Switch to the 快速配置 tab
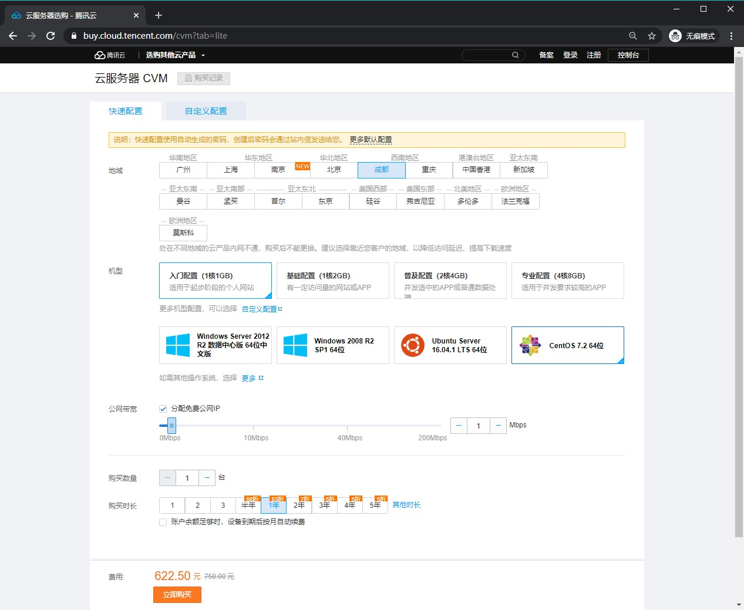Viewport: 744px width, 610px height. coord(126,111)
